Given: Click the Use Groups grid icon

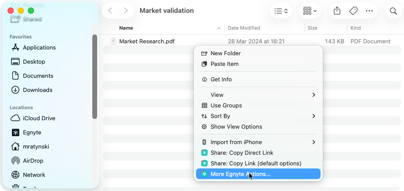Looking at the screenshot, I should tap(204, 106).
